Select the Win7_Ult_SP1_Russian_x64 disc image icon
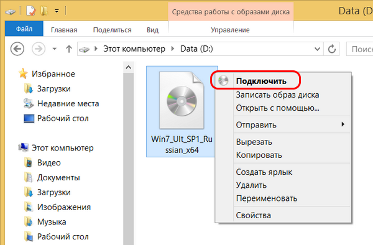This screenshot has width=373, height=245. click(x=182, y=100)
